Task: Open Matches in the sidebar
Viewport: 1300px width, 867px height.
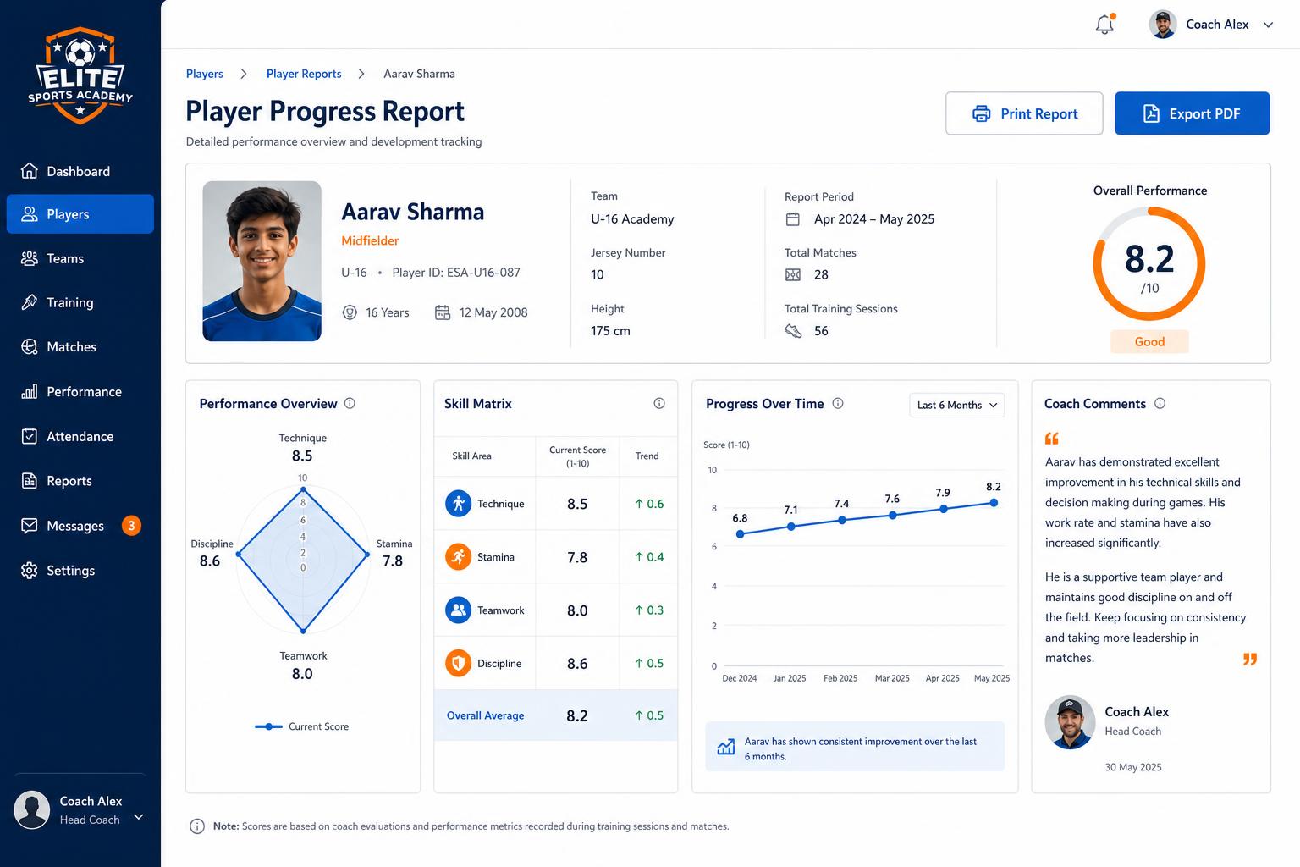Action: (80, 346)
